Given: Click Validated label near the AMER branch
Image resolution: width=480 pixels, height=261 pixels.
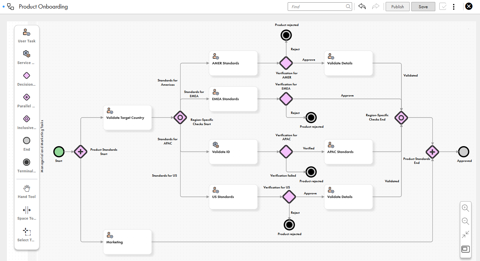Looking at the screenshot, I should point(411,76).
